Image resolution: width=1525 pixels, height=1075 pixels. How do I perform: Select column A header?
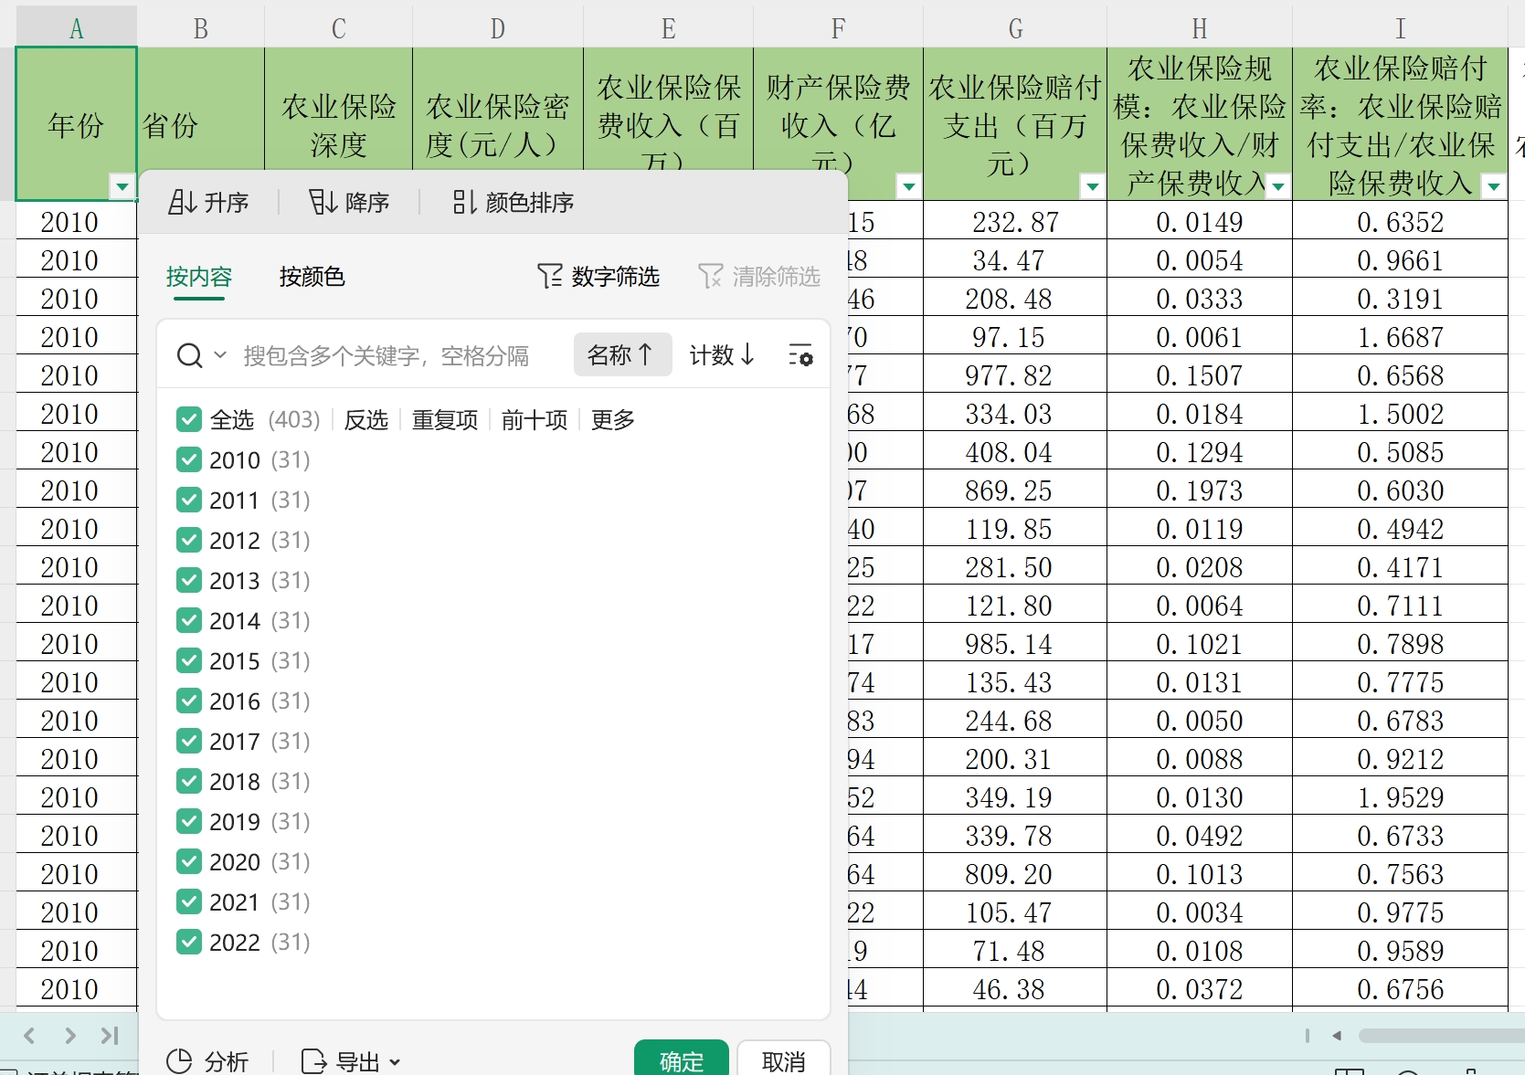pyautogui.click(x=77, y=28)
